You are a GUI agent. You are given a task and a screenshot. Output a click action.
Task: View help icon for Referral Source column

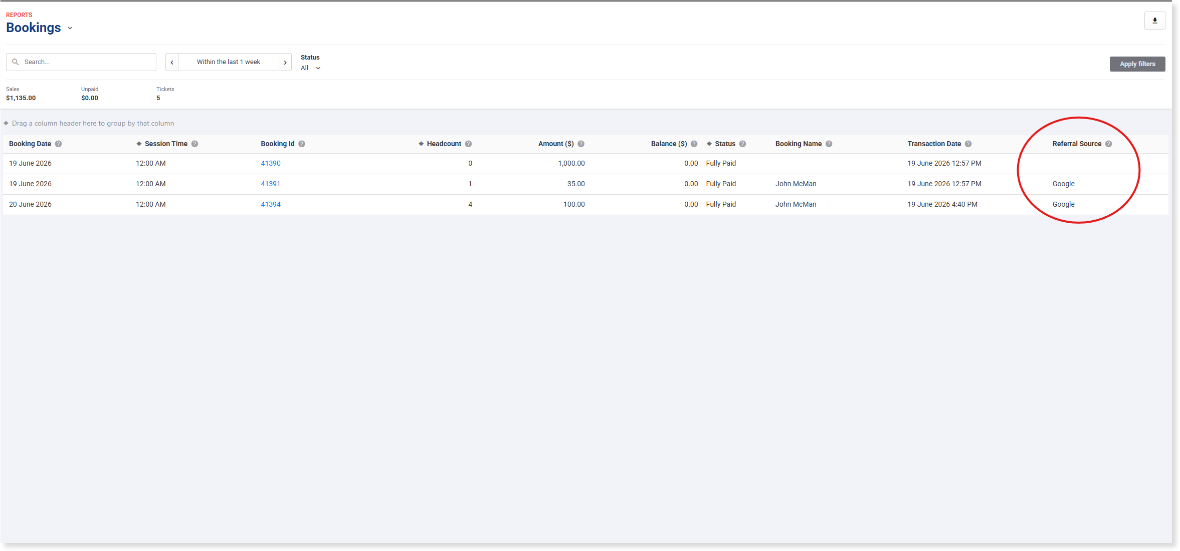[x=1109, y=144]
